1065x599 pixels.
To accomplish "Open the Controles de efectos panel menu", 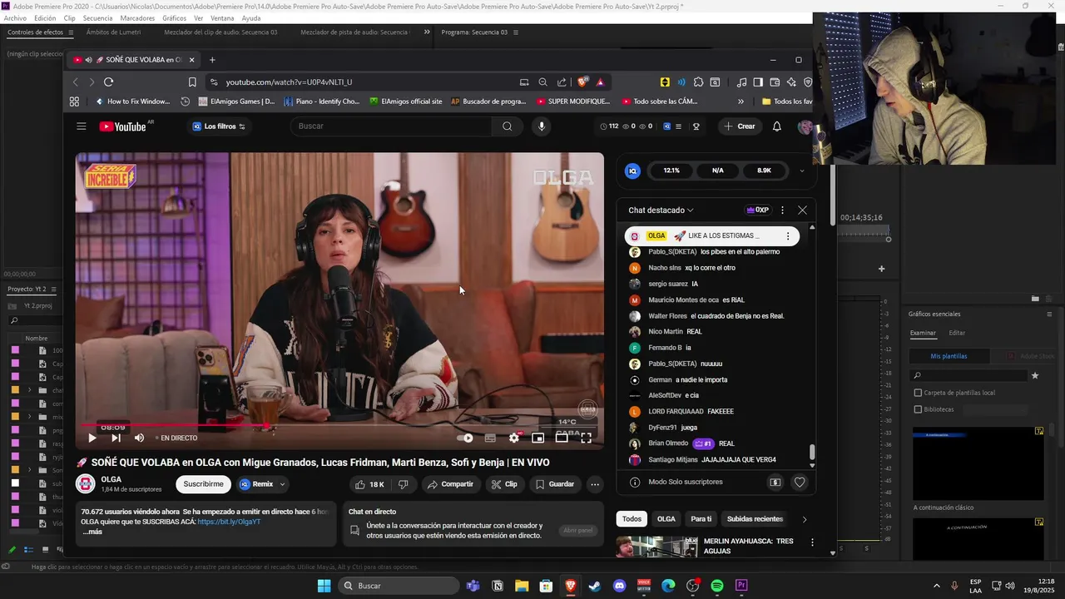I will (71, 32).
